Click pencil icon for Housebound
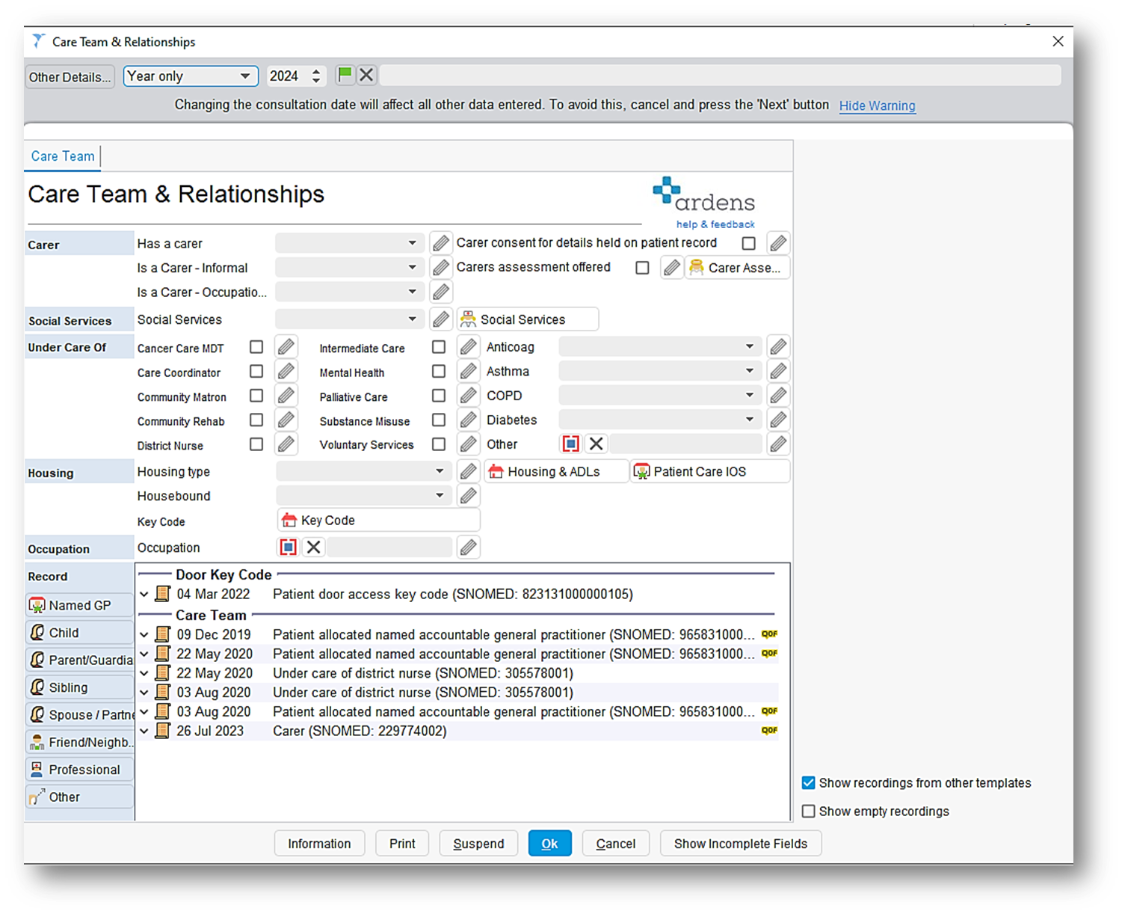The image size is (1122, 914). tap(468, 495)
